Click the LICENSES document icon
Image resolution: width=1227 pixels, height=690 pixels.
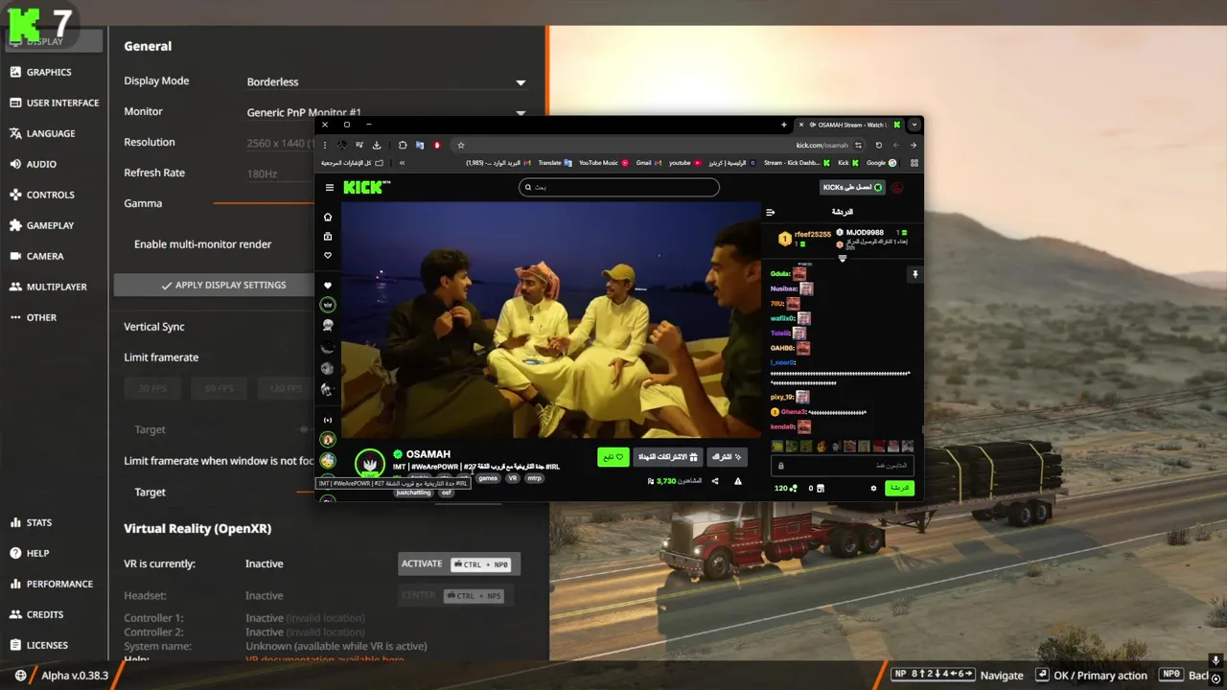coord(16,645)
